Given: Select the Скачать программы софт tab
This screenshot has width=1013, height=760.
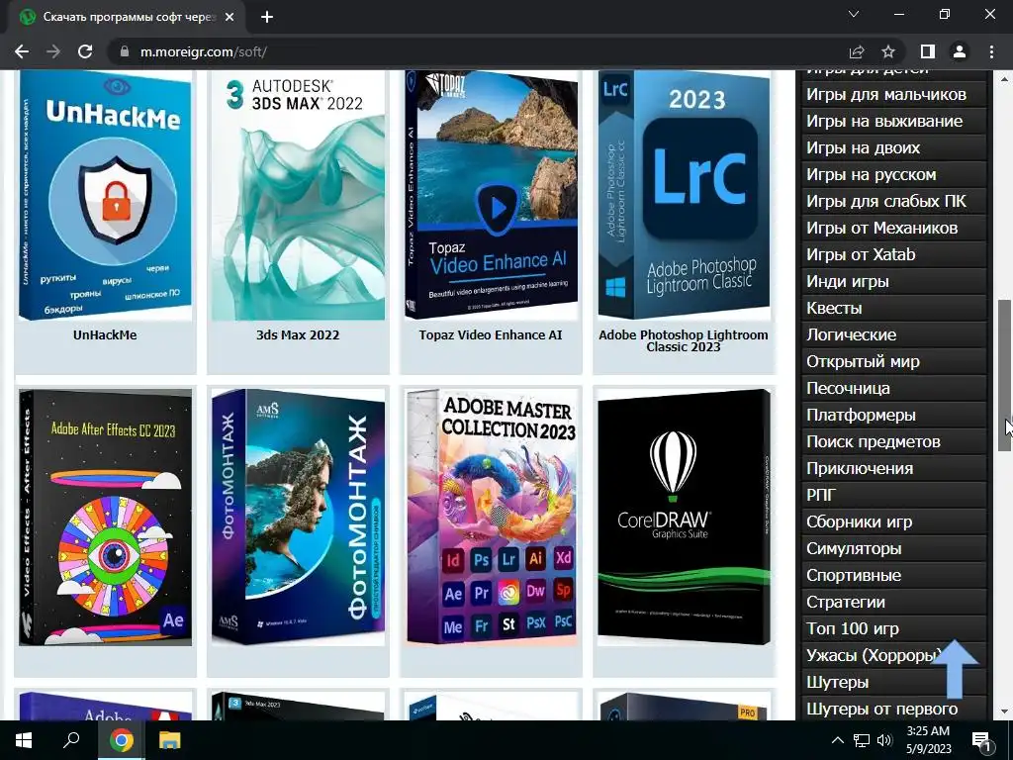Looking at the screenshot, I should pos(128,18).
